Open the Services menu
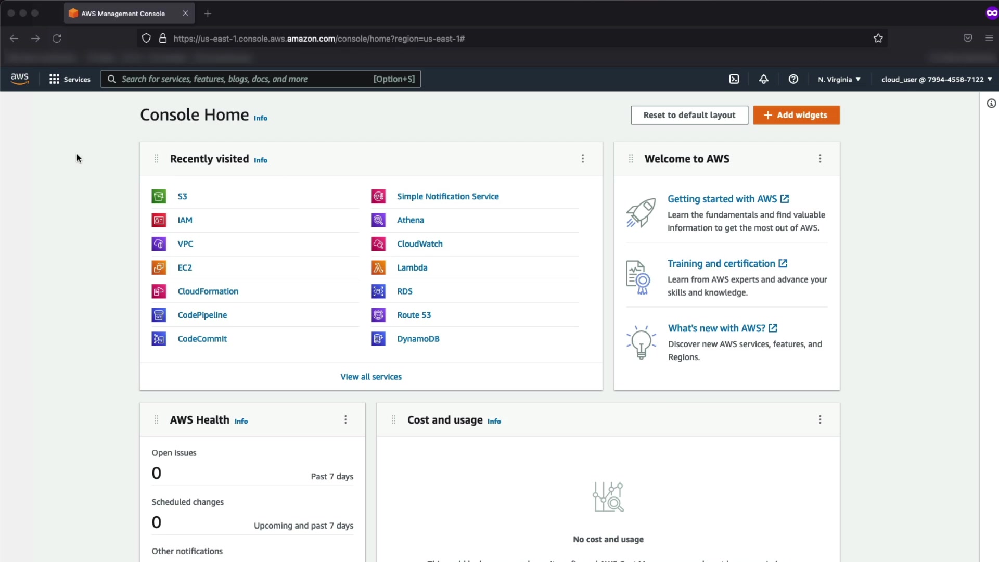 tap(70, 79)
